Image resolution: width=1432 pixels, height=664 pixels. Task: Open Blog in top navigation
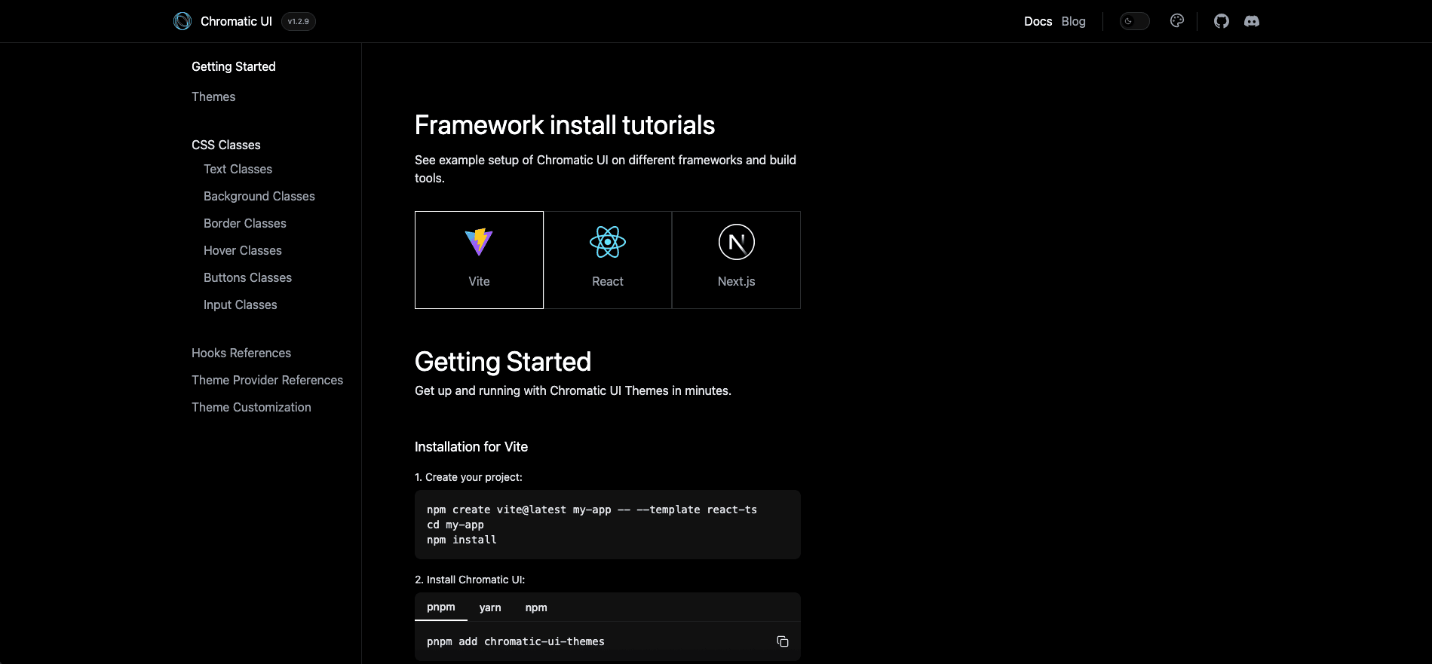pos(1073,21)
